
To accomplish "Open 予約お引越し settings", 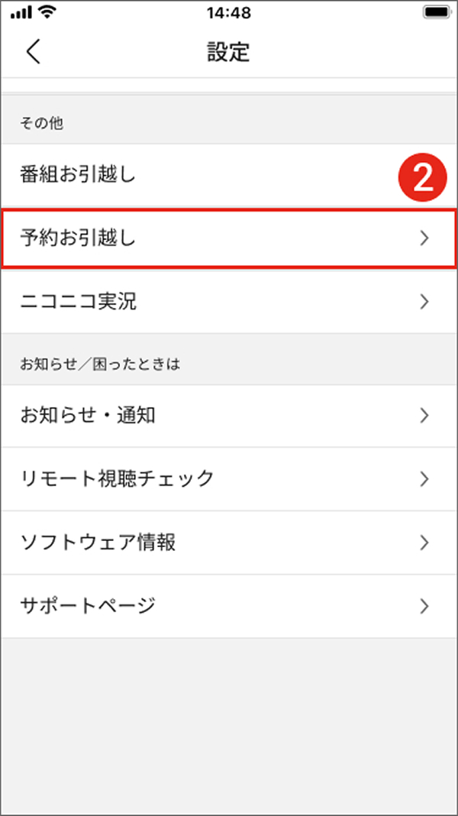I will click(229, 238).
